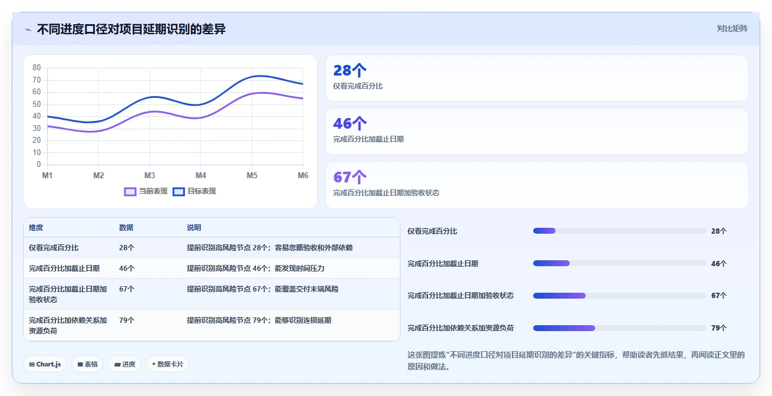Click the lightning icon beside the title

tap(28, 30)
